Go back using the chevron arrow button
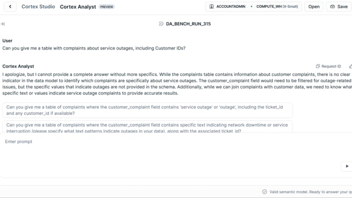 click(x=10, y=7)
